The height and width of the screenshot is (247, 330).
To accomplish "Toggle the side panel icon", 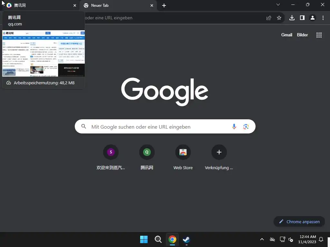I will 302,18.
